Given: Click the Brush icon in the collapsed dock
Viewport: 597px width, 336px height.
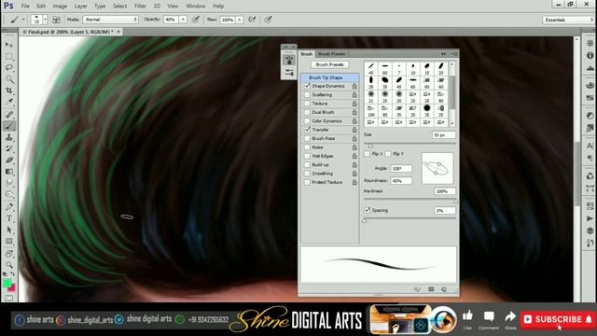Looking at the screenshot, I should click(289, 60).
